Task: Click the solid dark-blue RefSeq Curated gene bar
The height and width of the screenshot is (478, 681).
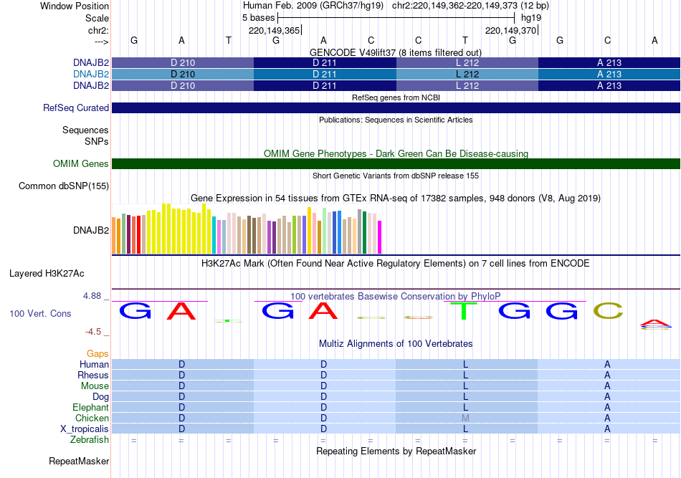Action: [396, 107]
